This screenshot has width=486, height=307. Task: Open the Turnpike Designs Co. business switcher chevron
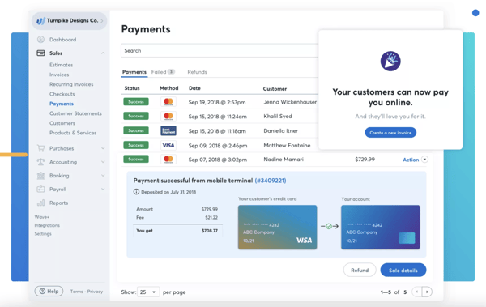tap(102, 21)
